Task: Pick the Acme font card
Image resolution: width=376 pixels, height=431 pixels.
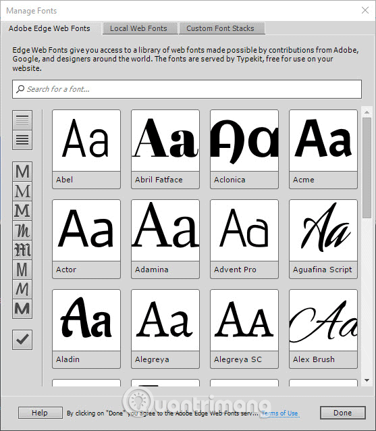Action: click(323, 149)
